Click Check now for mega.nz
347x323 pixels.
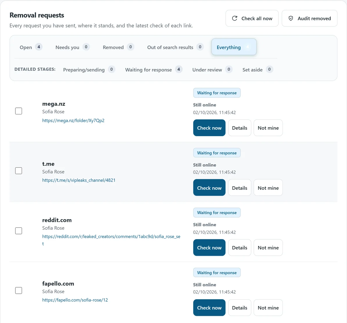[x=209, y=128]
